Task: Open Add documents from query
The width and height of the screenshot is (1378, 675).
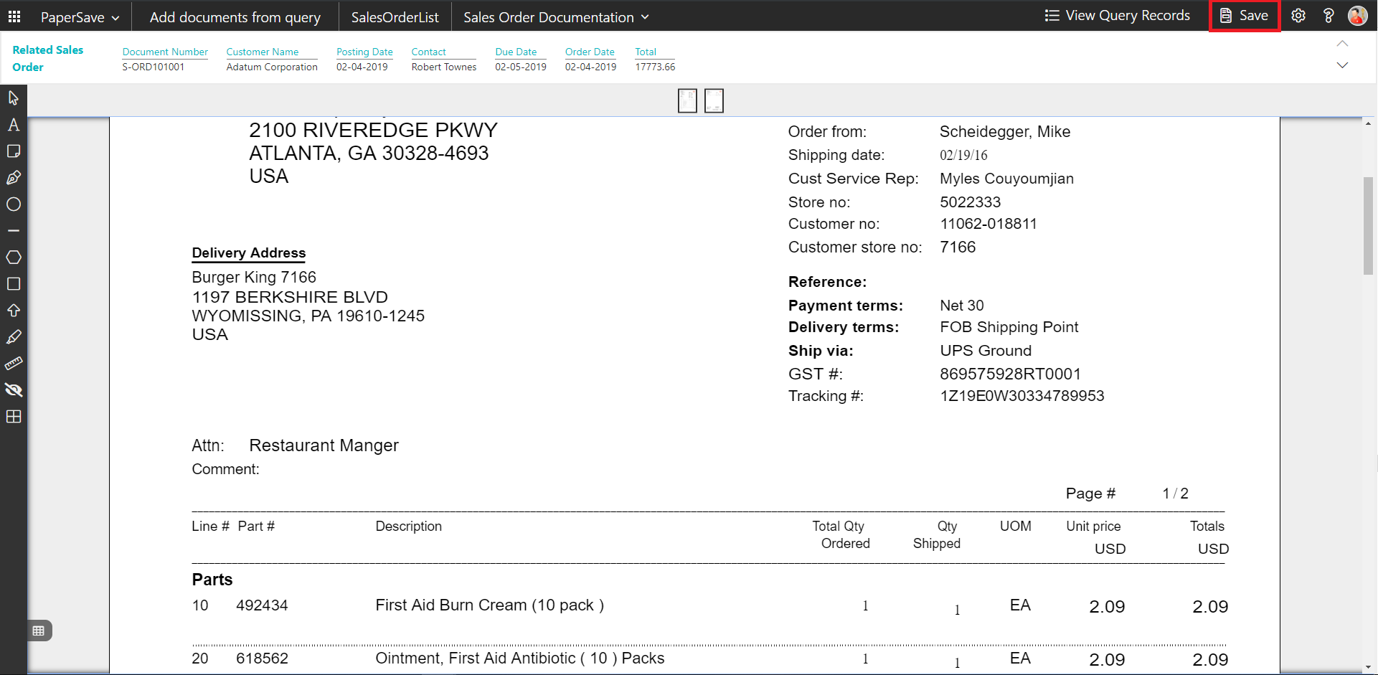Action: click(235, 17)
